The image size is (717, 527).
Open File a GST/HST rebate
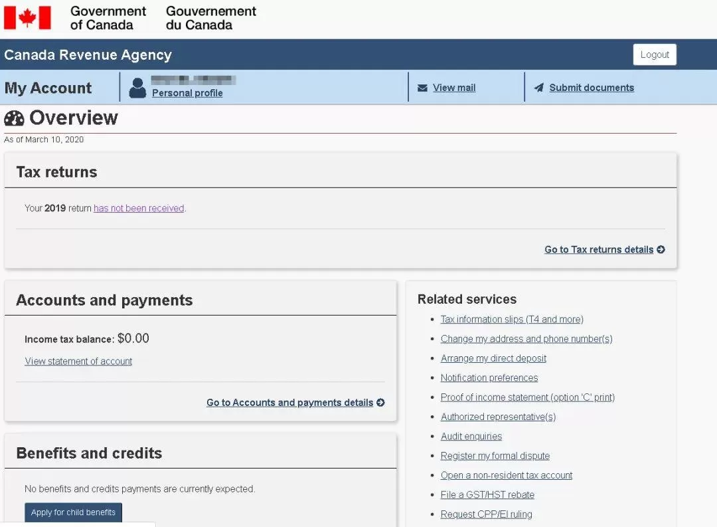coord(487,495)
